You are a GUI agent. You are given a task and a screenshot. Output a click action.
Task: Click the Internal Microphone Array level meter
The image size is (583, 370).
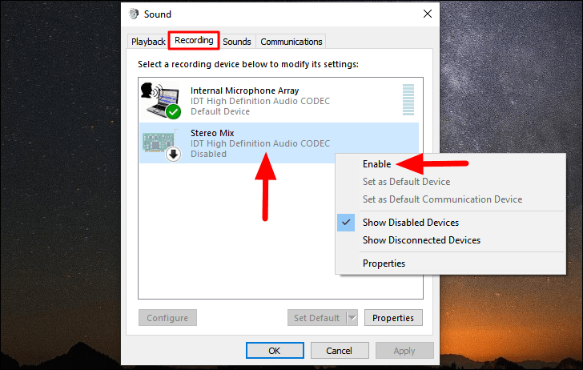(x=408, y=99)
